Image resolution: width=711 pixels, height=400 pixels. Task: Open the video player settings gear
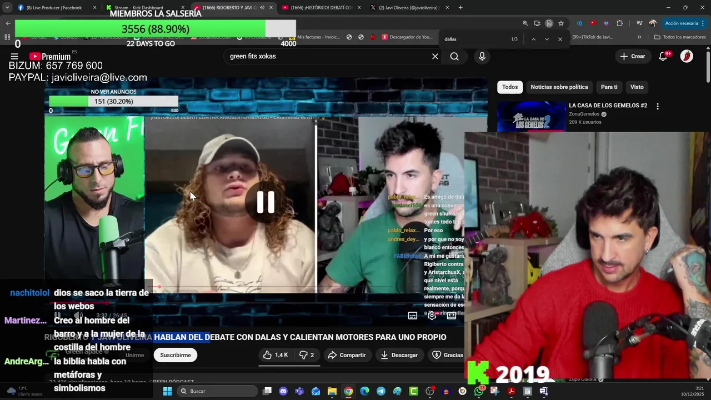coord(432,316)
